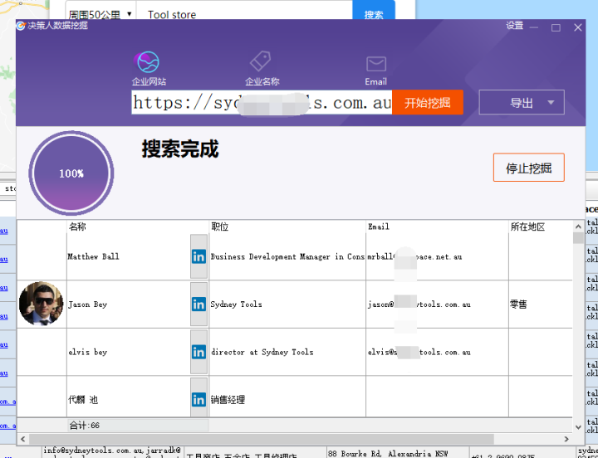This screenshot has height=458, width=598.
Task: Click director at Sydney Tools cell
Action: 287,352
